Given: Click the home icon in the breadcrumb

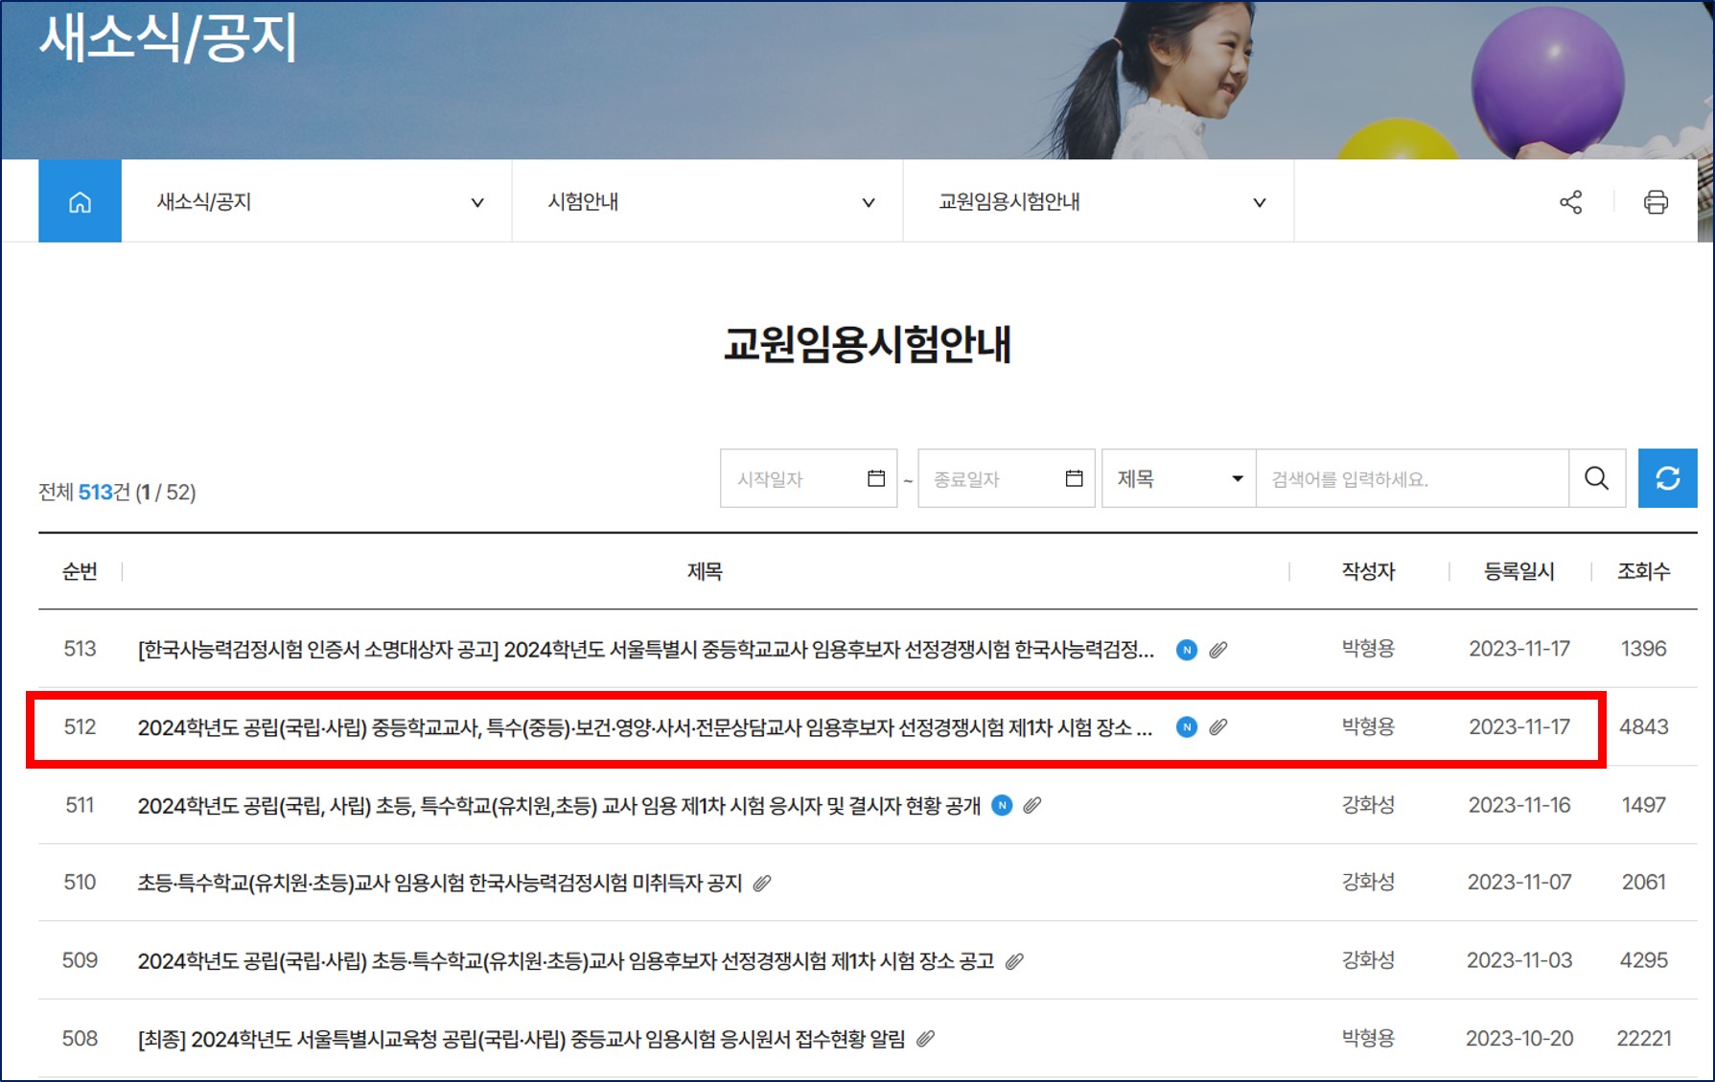Looking at the screenshot, I should point(80,201).
